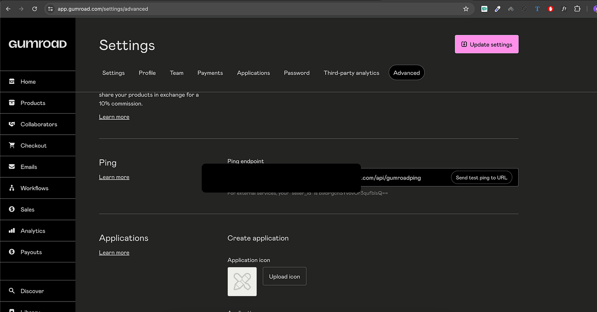
Task: Bookmark the page with the star icon
Action: (x=466, y=8)
